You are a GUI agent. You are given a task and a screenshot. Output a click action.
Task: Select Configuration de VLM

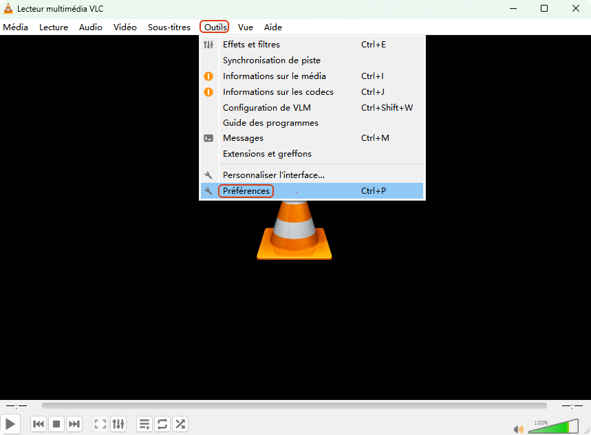point(312,108)
